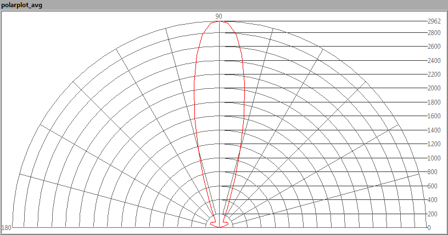Click the polarplot_avg window title
This screenshot has width=448, height=235.
tap(23, 5)
